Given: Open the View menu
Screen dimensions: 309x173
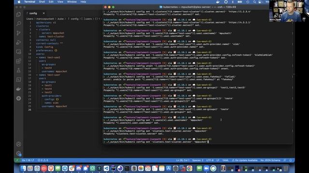Looking at the screenshot, I should pos(60,2).
